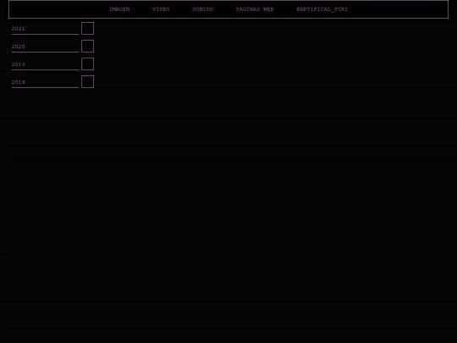This screenshot has width=457, height=343.
Task: Open the IMAGEN menu item
Action: pyautogui.click(x=119, y=9)
